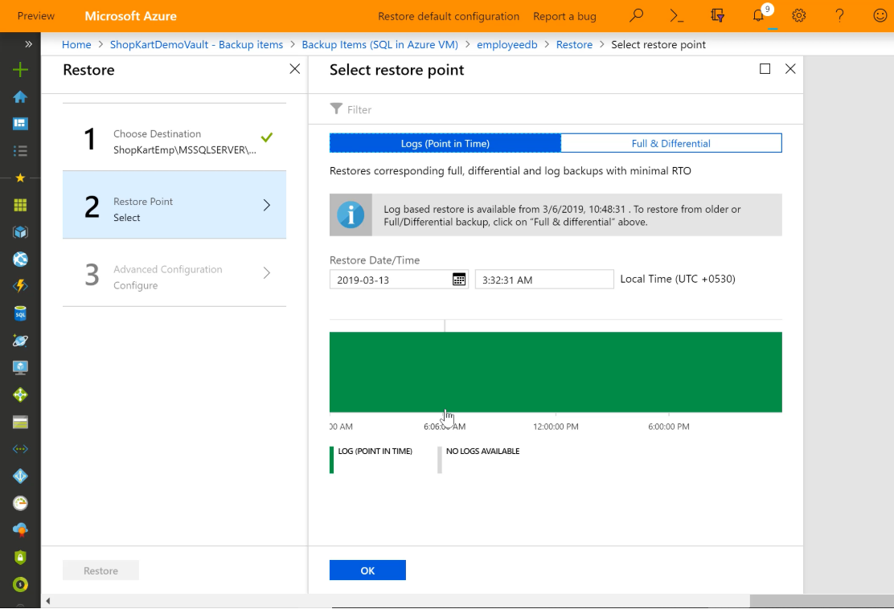Image resolution: width=894 pixels, height=609 pixels.
Task: Switch to Full & Differential tab
Action: tap(671, 143)
